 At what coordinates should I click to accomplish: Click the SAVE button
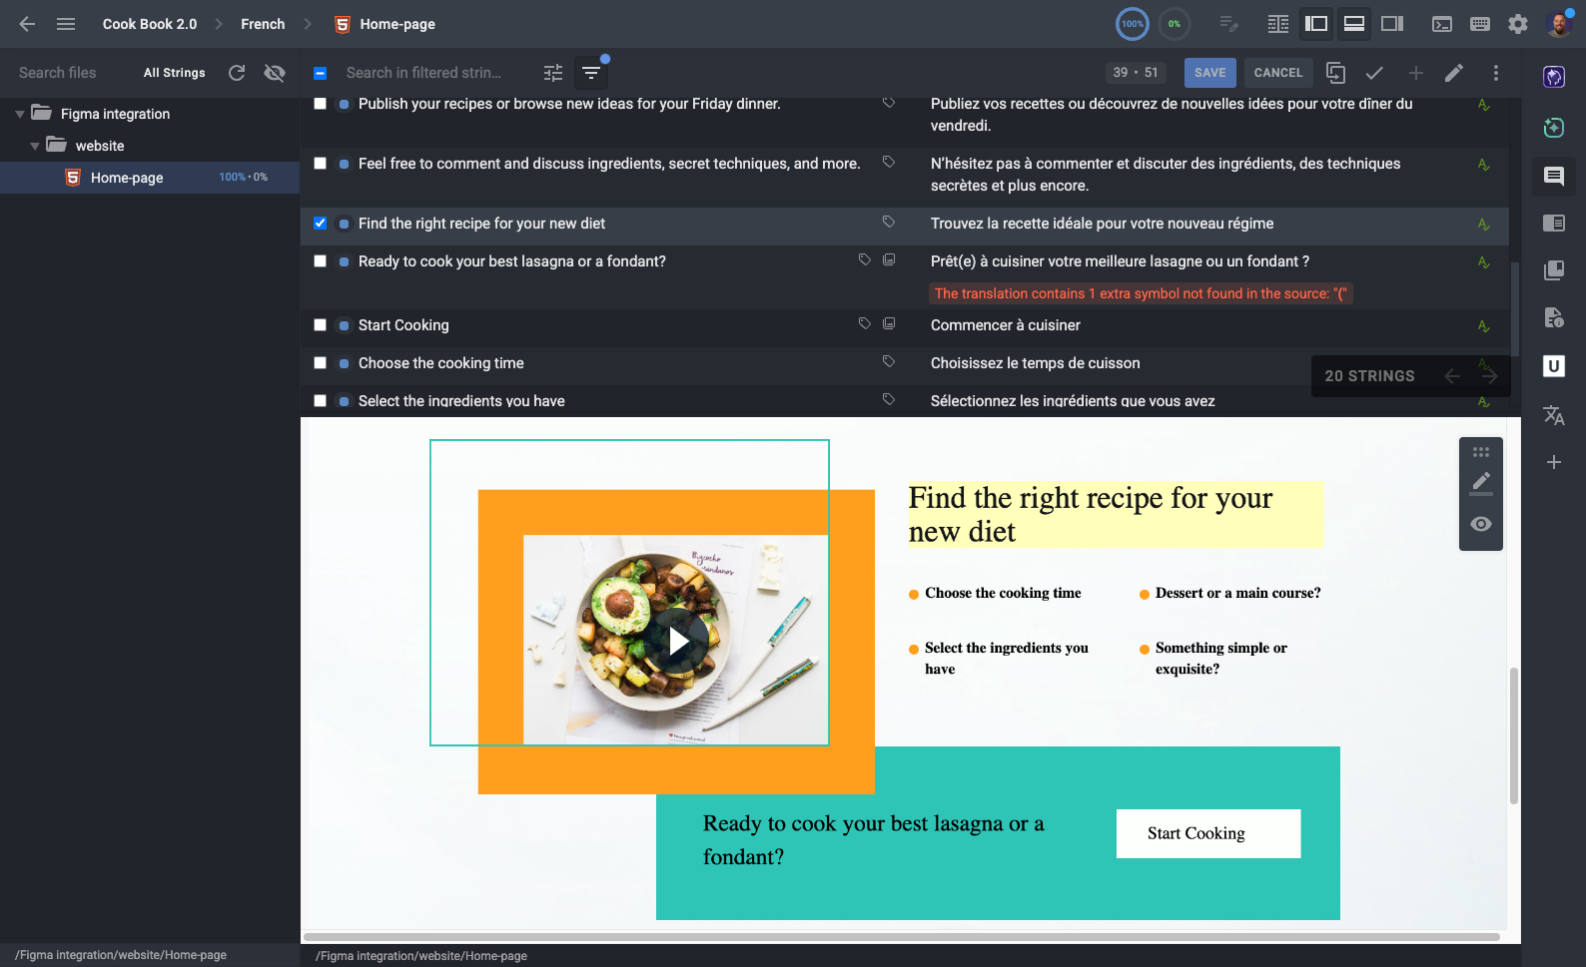pos(1209,73)
